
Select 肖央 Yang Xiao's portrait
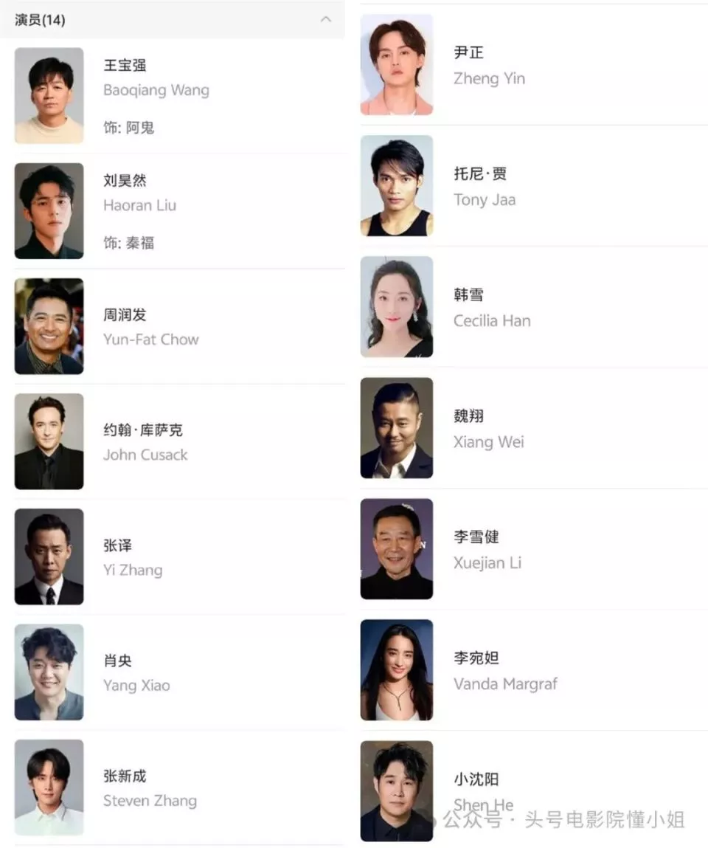[x=49, y=672]
